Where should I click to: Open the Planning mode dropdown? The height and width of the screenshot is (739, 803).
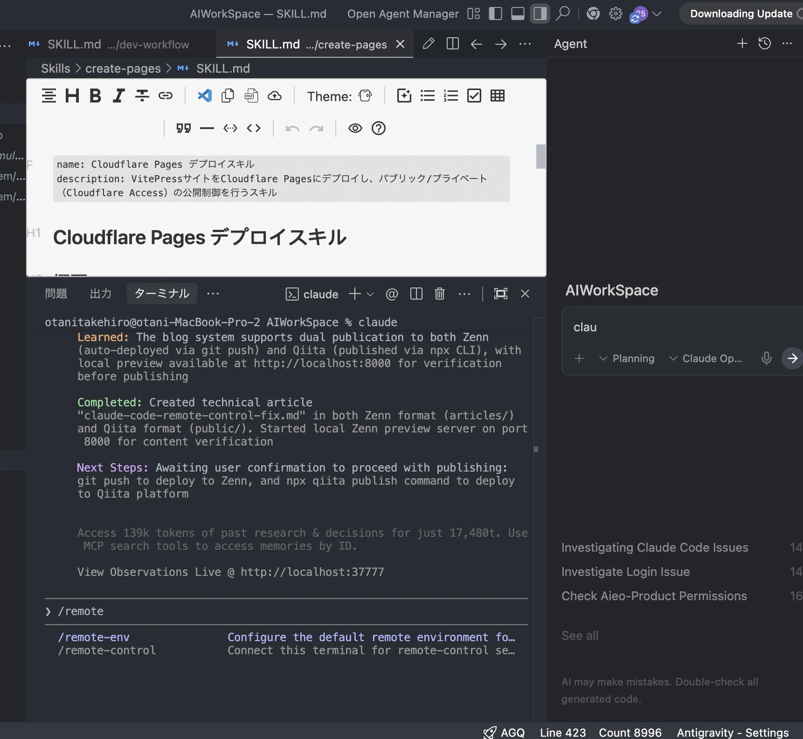click(627, 358)
